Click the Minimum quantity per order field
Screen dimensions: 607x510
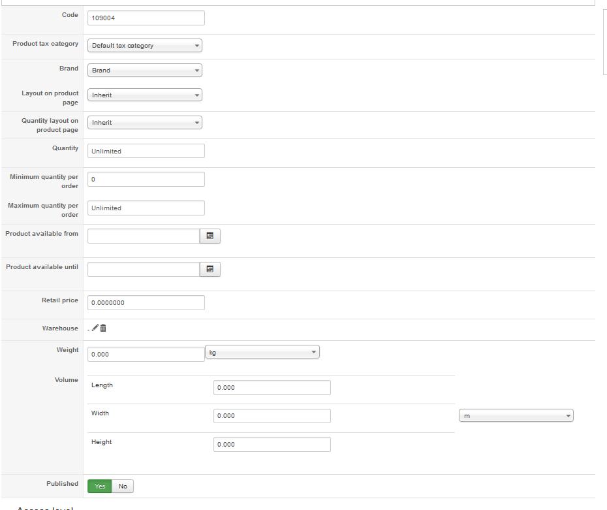pyautogui.click(x=146, y=180)
